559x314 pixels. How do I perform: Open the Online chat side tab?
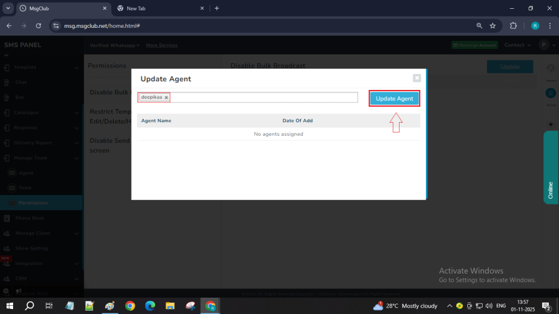click(550, 167)
